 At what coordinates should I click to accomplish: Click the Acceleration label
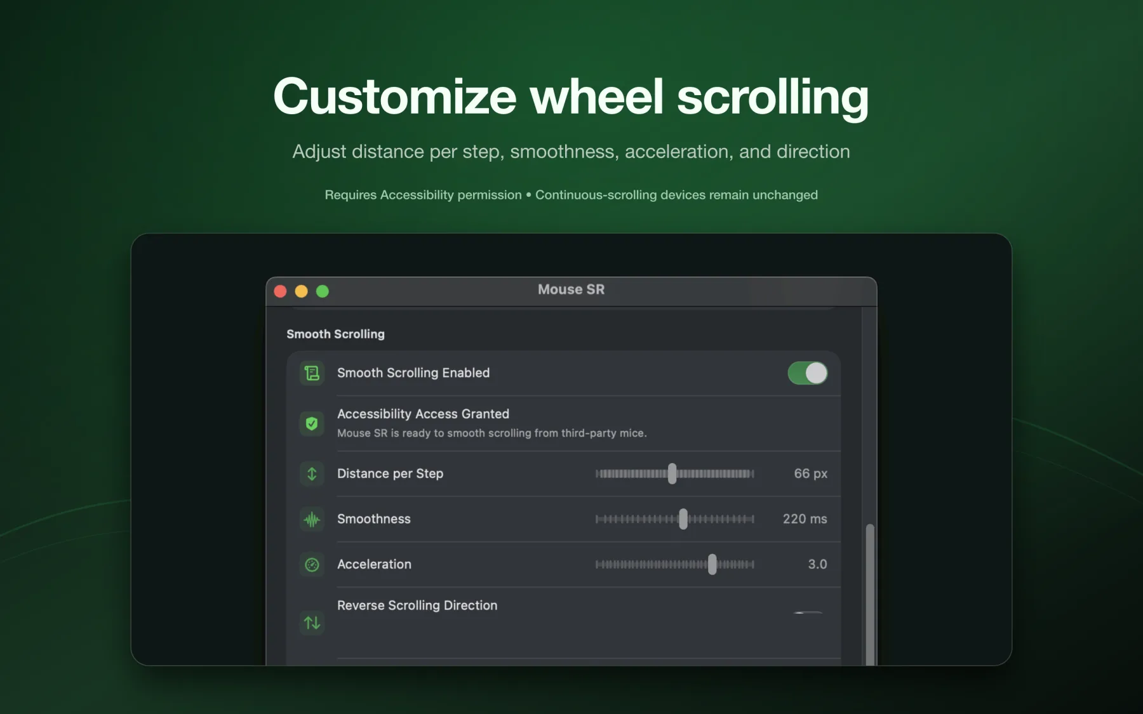(x=375, y=564)
